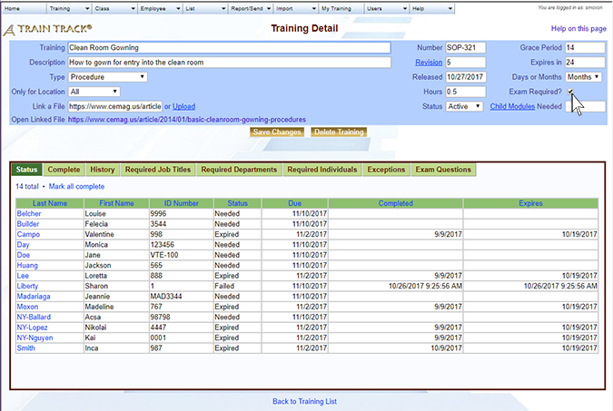
Task: Change the Status dropdown from Active
Action: [464, 106]
